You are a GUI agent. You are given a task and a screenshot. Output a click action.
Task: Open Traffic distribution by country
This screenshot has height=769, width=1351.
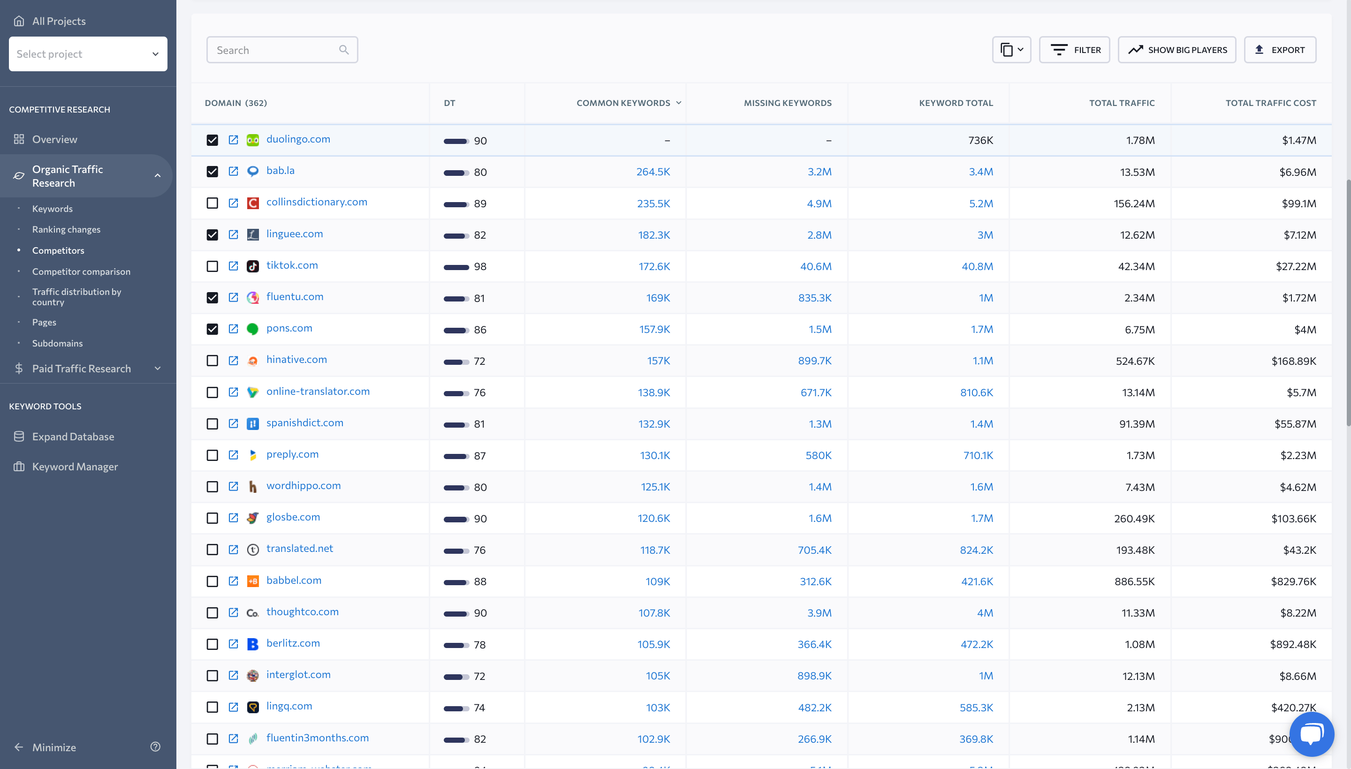coord(76,296)
